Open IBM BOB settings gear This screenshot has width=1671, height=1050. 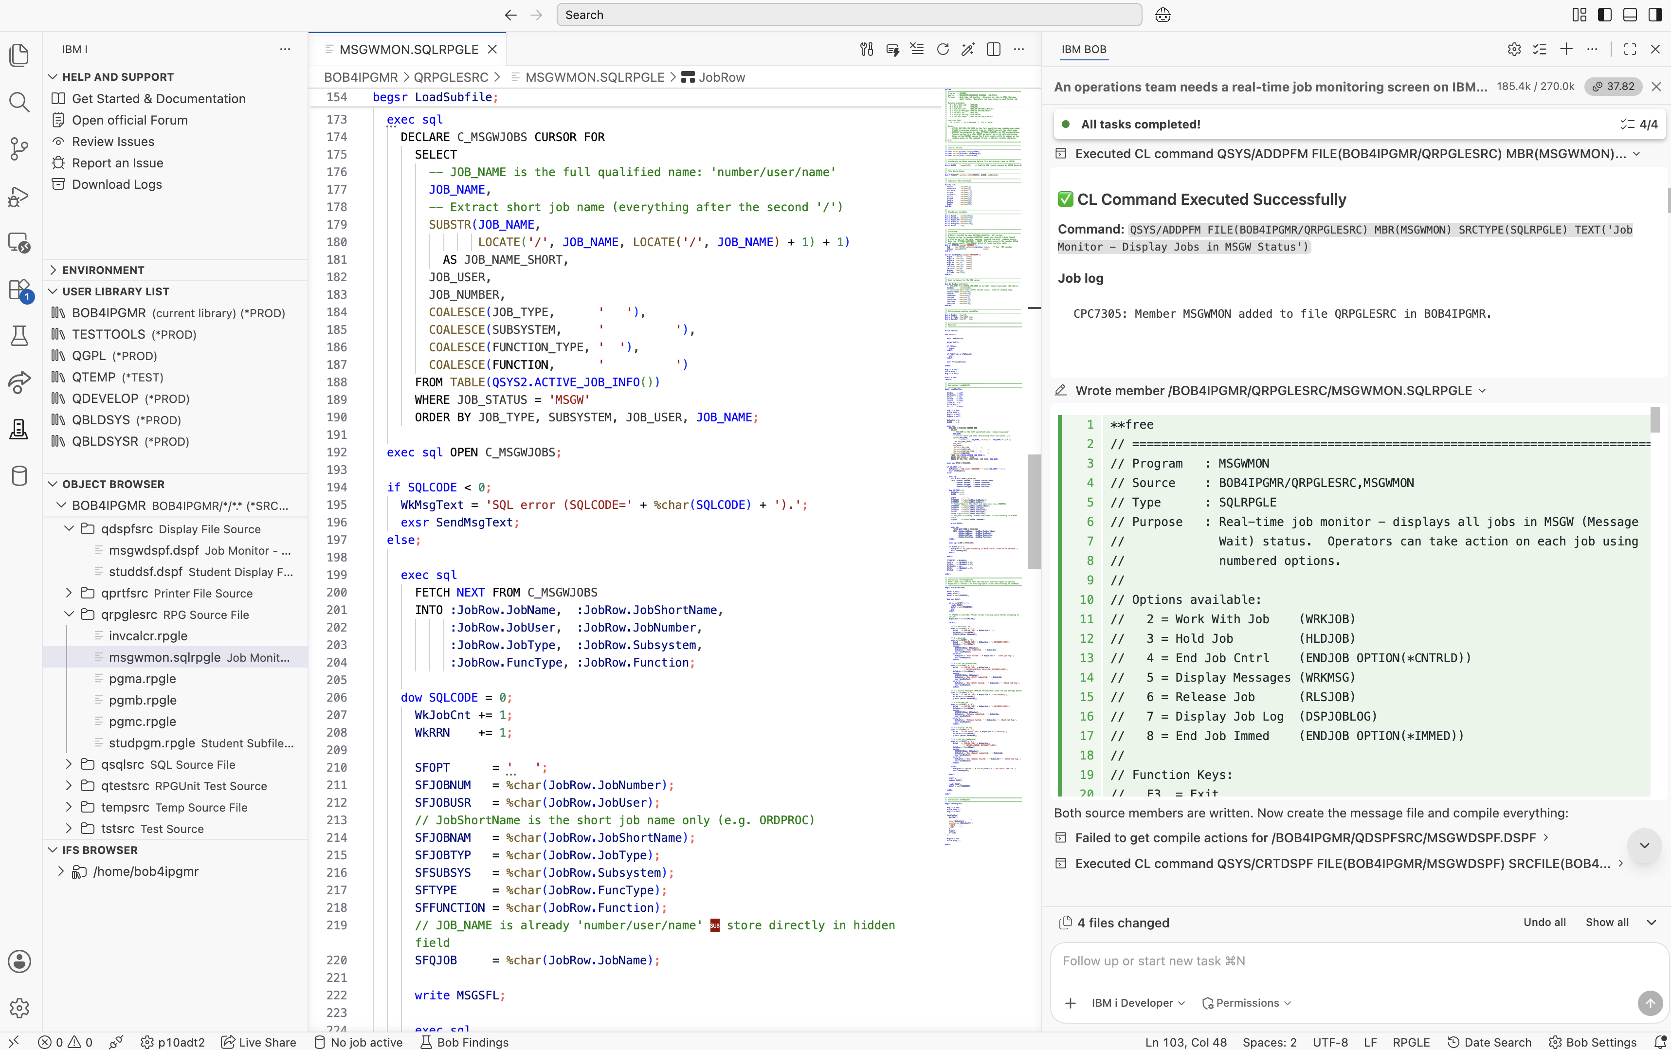[x=1514, y=49]
